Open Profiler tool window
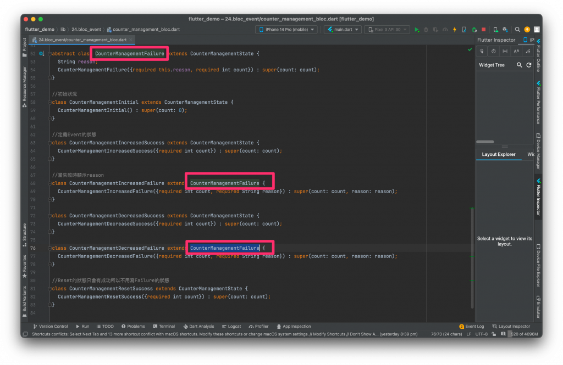Viewport: 563px width, 365px height. tap(258, 327)
